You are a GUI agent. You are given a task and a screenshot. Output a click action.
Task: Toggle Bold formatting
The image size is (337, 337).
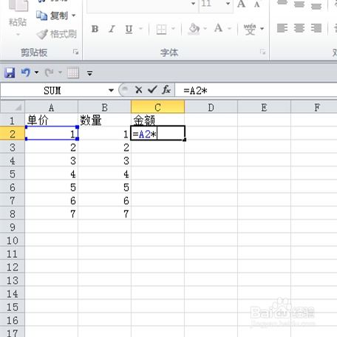pos(95,29)
